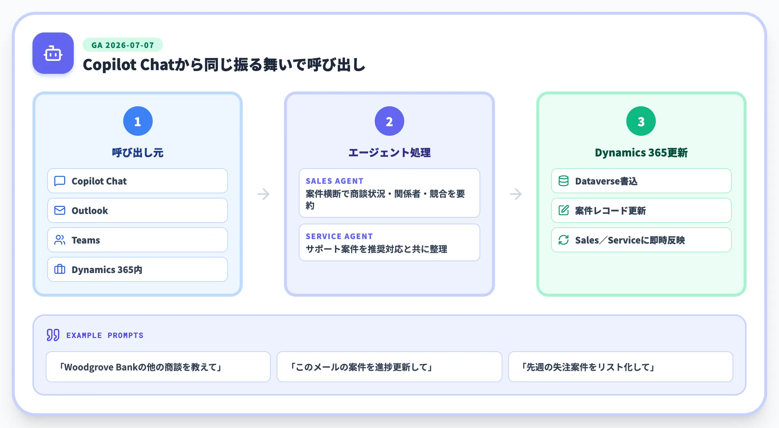Select the Outlook source card
Screen dimensions: 779x428
[x=138, y=210]
